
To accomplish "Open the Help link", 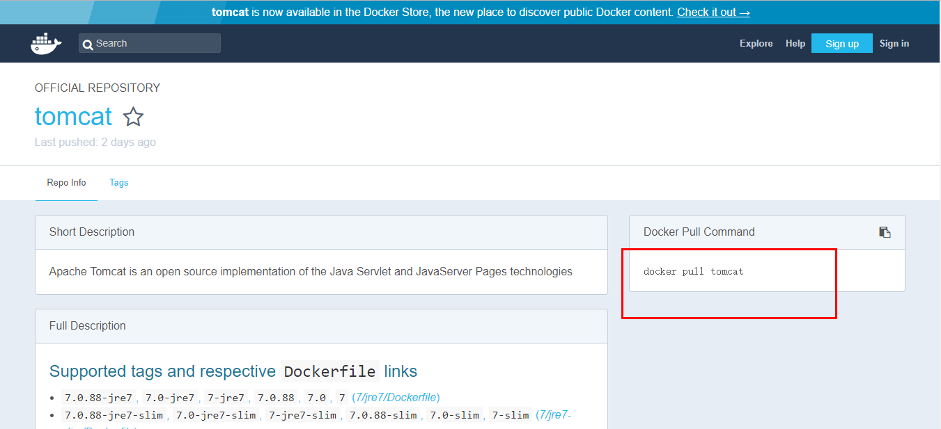I will coord(795,43).
